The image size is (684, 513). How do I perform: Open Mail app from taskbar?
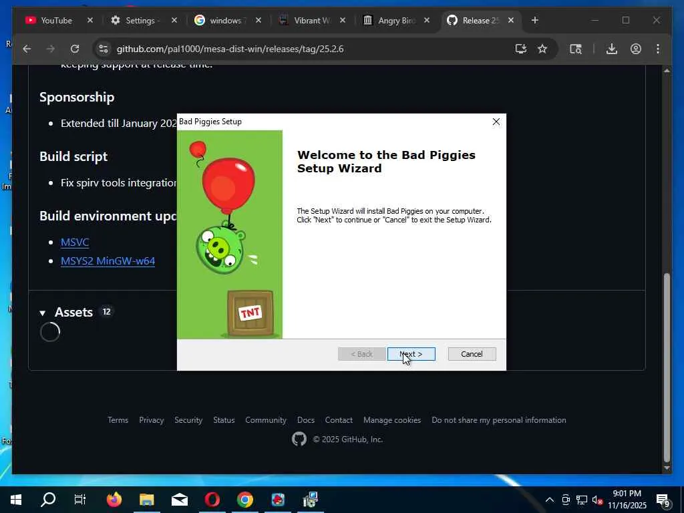pos(179,500)
